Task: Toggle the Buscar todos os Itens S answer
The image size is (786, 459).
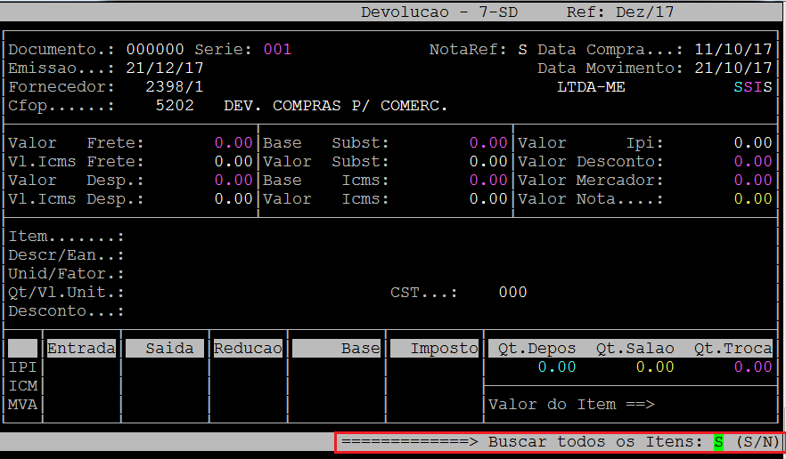Action: (718, 442)
